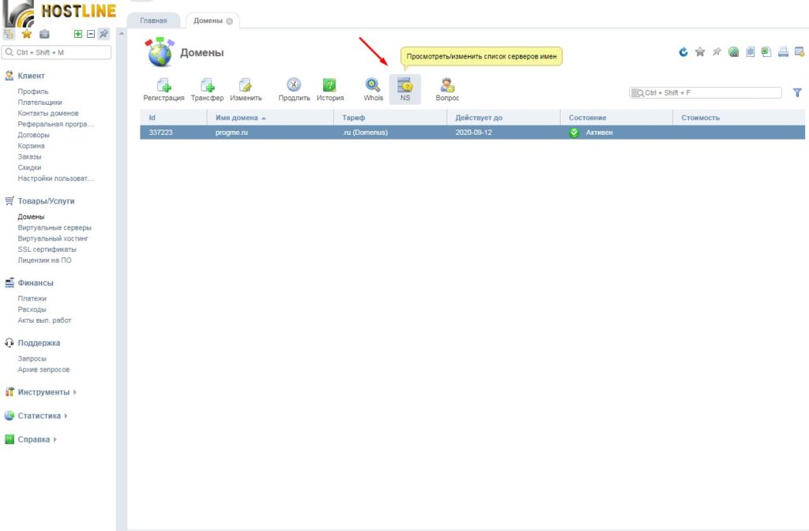Screen dimensions: 809x531
Task: Open the История history icon
Action: [x=330, y=89]
